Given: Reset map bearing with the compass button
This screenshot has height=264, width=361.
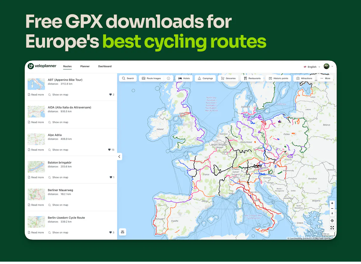Looking at the screenshot, I should tap(332, 214).
